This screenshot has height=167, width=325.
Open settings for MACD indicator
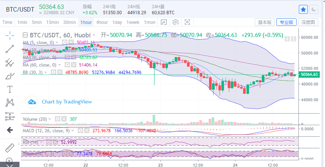80,131
